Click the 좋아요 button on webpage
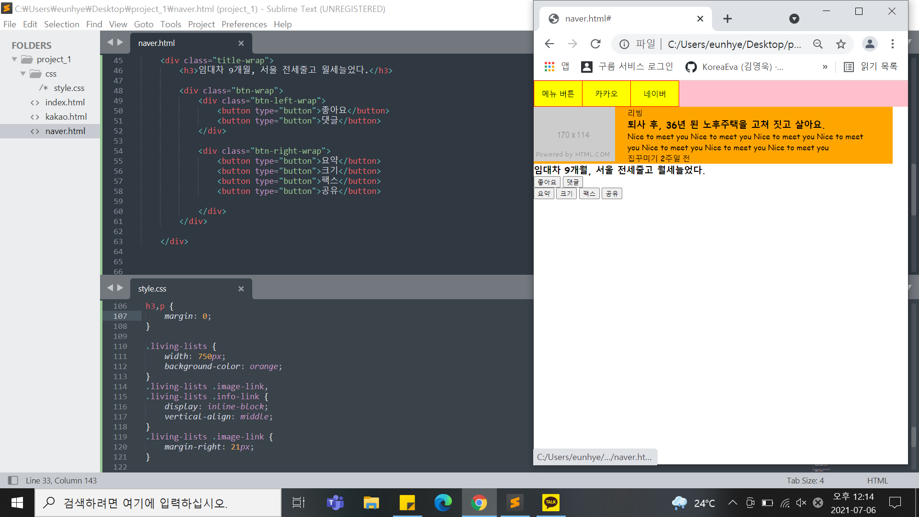This screenshot has height=517, width=919. [x=547, y=182]
